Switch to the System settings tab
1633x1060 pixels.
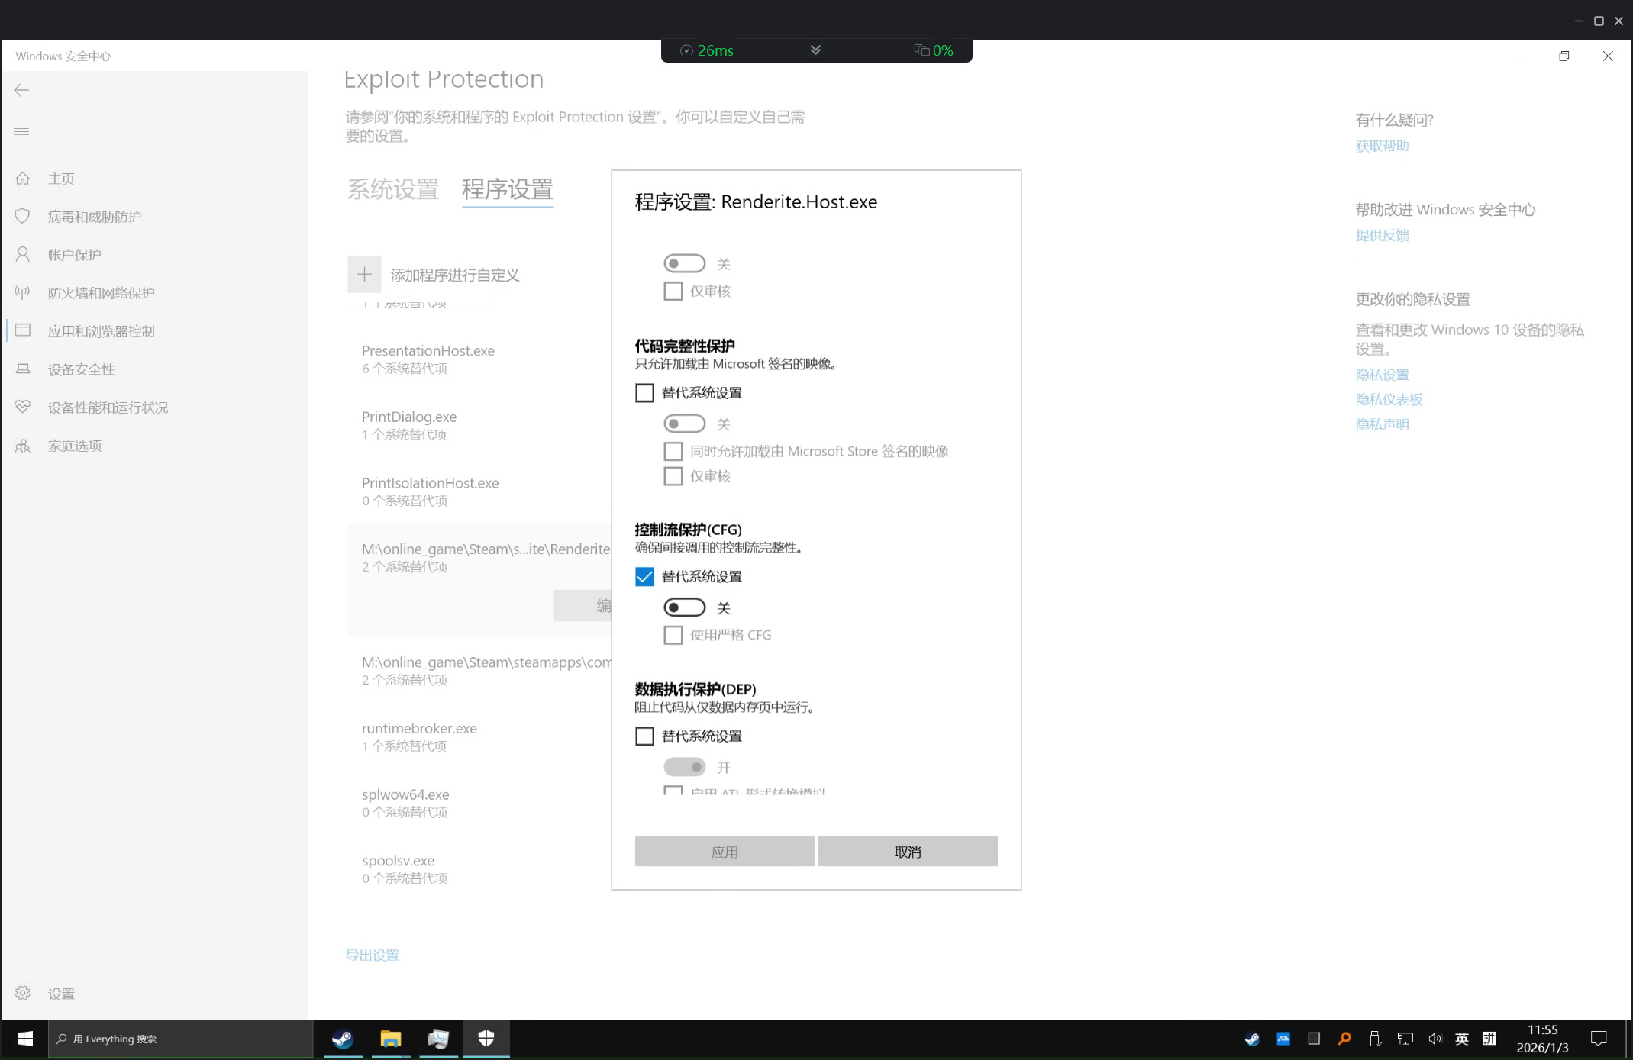[x=393, y=189]
